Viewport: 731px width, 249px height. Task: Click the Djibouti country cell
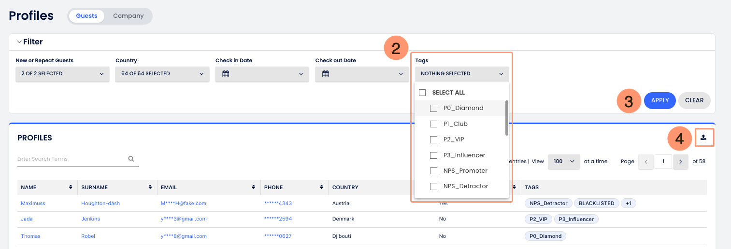(x=342, y=236)
